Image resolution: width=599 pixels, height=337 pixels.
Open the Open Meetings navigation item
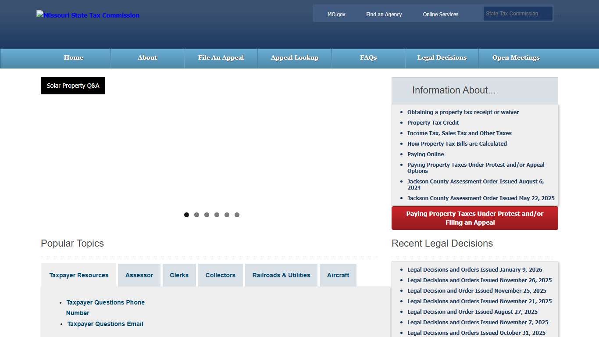coord(516,57)
